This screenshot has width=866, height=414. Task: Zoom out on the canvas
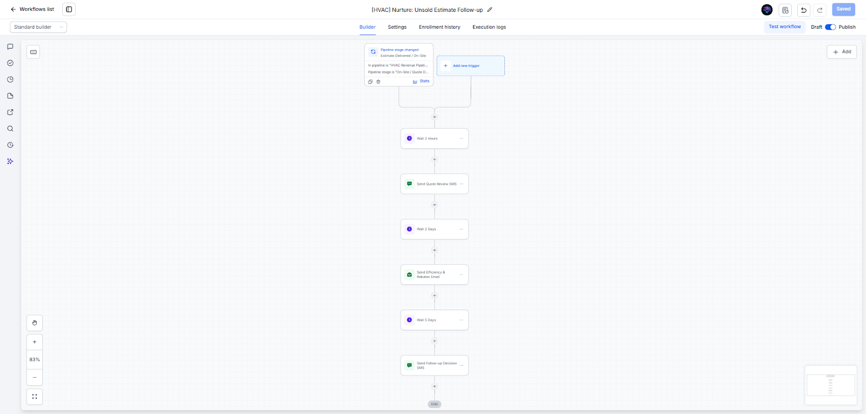35,377
